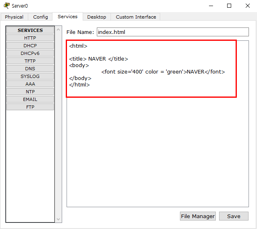This screenshot has height=229, width=257.
Task: Open the DHCPv6 service
Action: pyautogui.click(x=30, y=53)
